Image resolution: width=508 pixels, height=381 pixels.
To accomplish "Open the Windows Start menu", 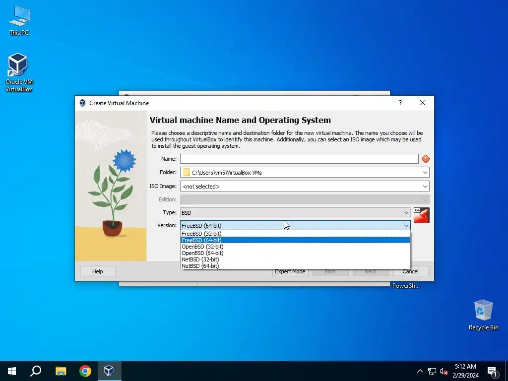I will 12,371.
